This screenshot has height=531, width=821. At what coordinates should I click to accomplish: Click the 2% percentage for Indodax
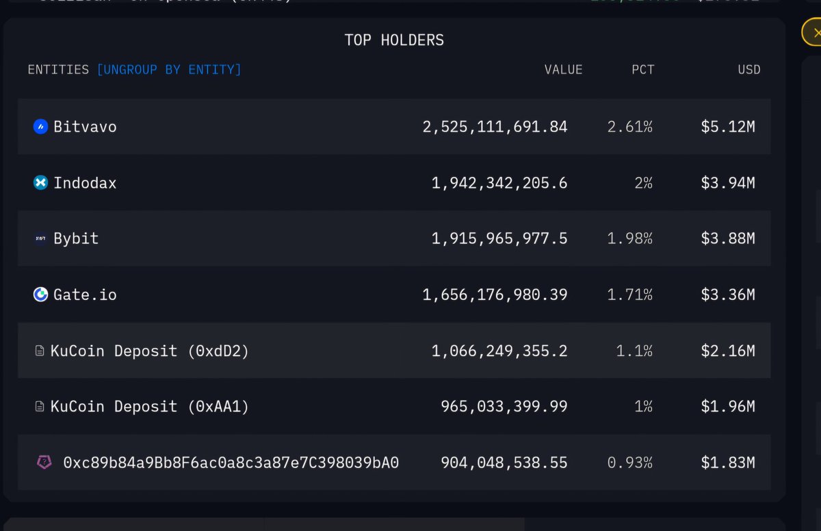point(644,183)
